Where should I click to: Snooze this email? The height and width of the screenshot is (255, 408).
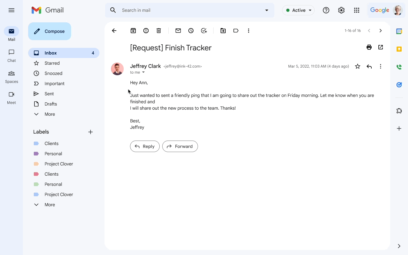tap(191, 31)
